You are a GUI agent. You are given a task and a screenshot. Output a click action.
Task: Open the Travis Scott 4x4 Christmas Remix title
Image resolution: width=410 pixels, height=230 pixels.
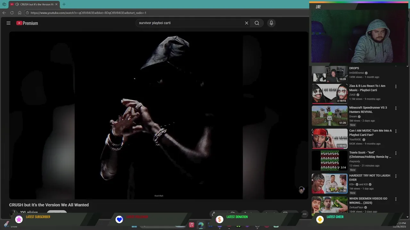[x=370, y=155]
